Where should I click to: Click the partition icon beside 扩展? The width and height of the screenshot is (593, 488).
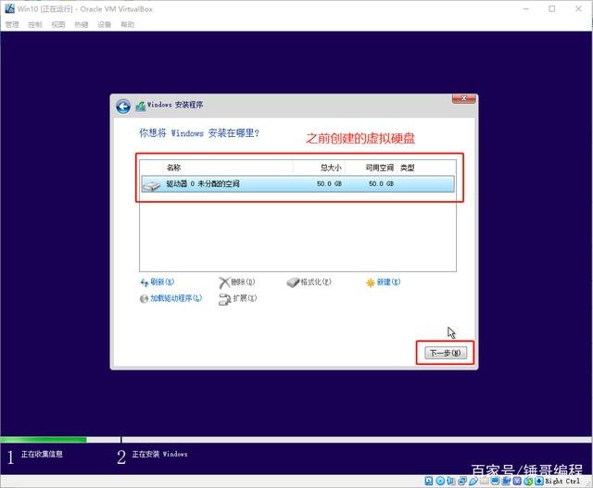pos(224,299)
